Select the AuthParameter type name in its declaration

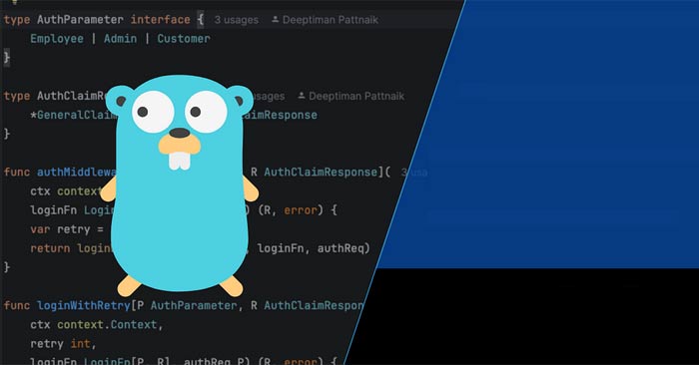pyautogui.click(x=80, y=20)
